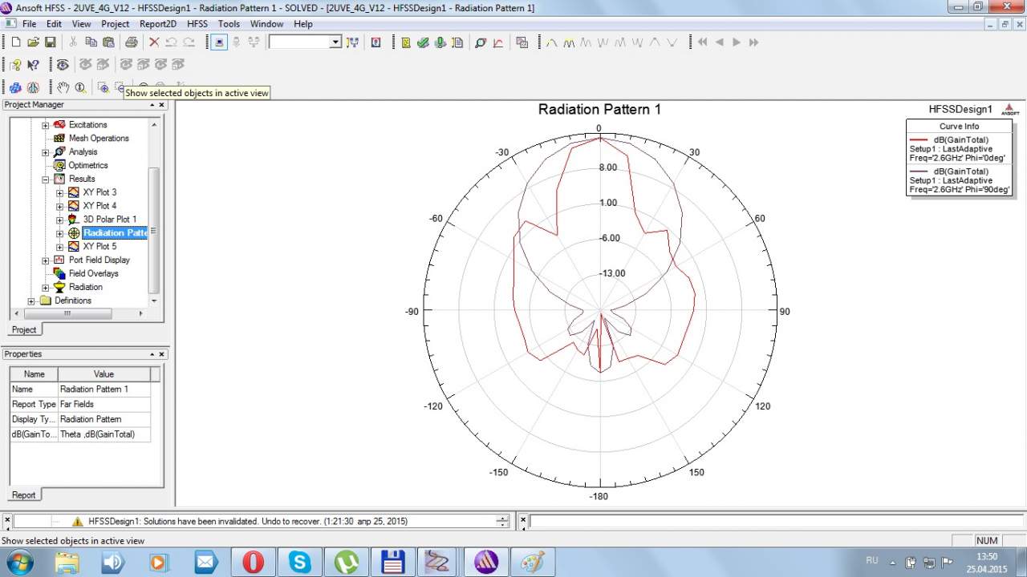1027x577 pixels.
Task: Expand the XY Plot 3 node
Action: 60,193
